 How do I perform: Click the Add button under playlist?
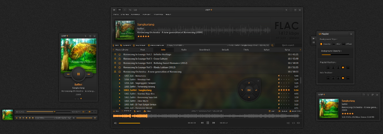[x=116, y=111]
